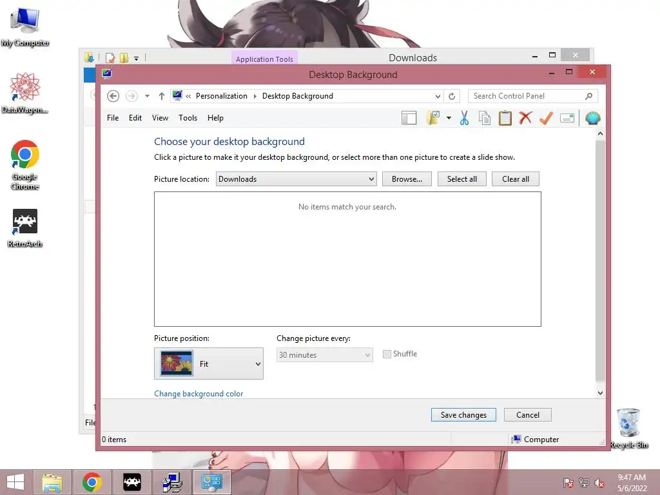Click the network tray icon

[x=584, y=483]
